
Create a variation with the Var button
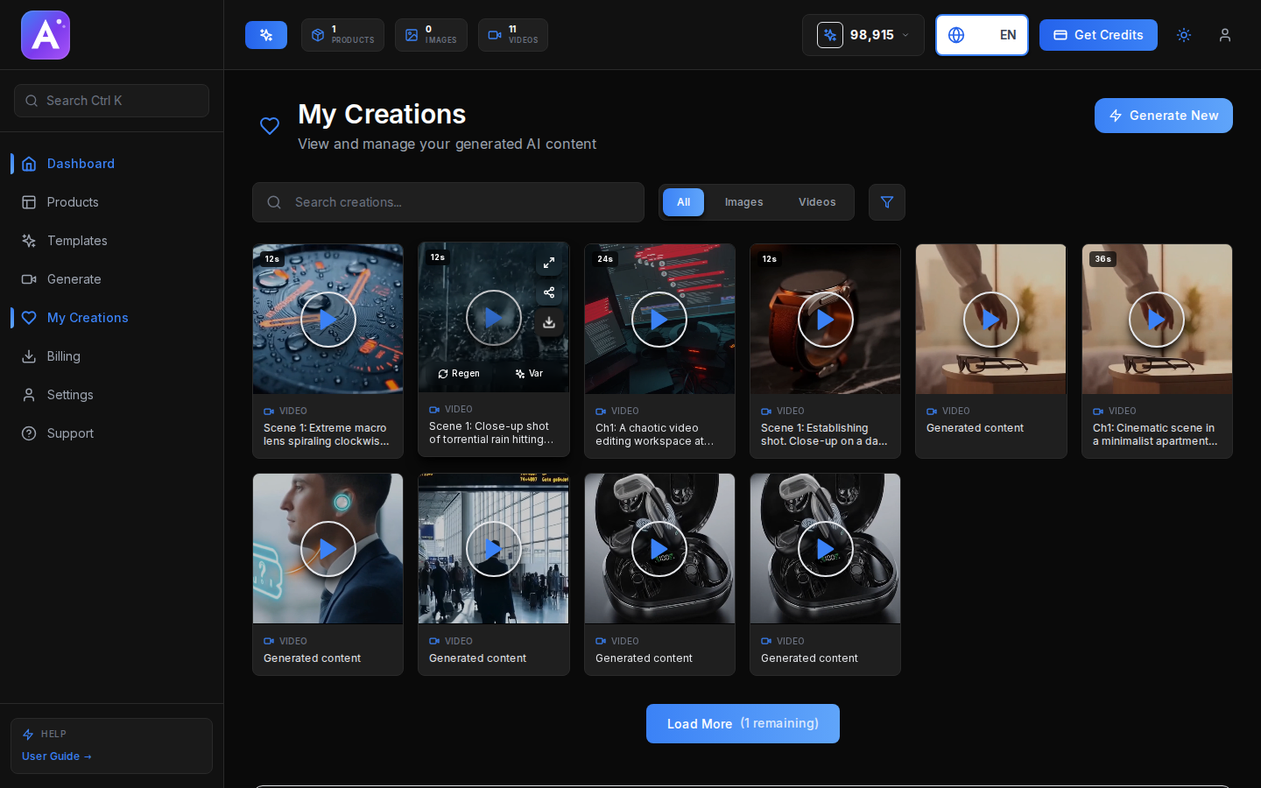pyautogui.click(x=529, y=373)
